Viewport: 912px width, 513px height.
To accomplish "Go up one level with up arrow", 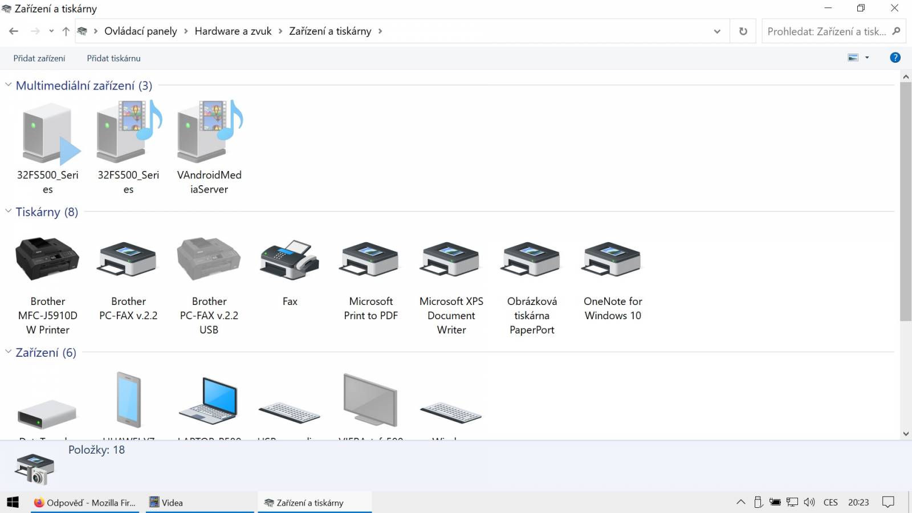I will coord(66,31).
